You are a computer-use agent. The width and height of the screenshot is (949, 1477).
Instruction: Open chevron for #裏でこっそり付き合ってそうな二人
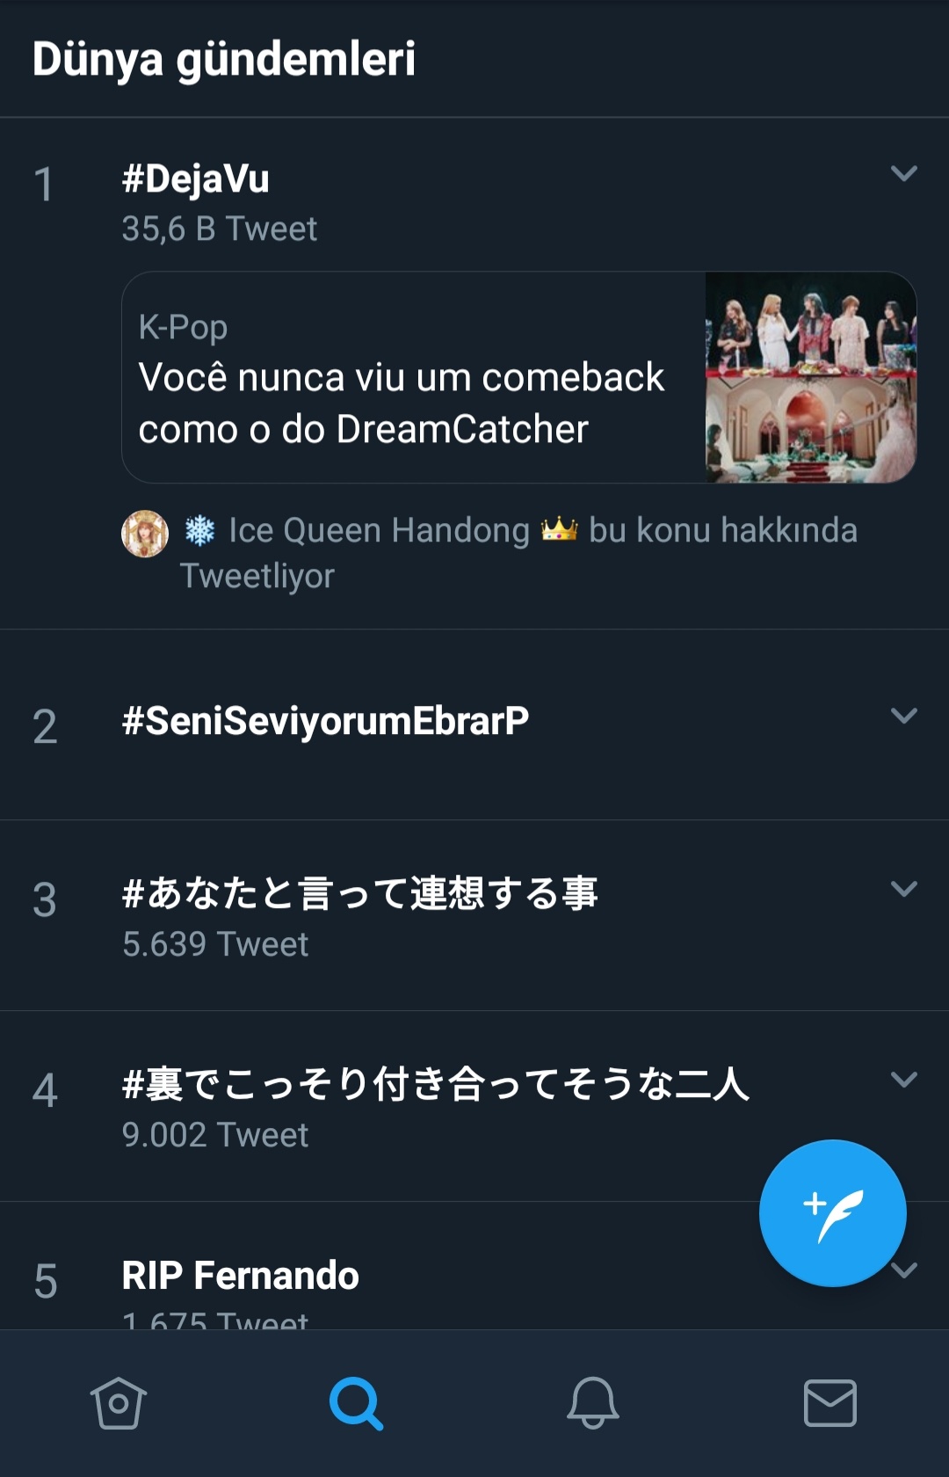903,1080
